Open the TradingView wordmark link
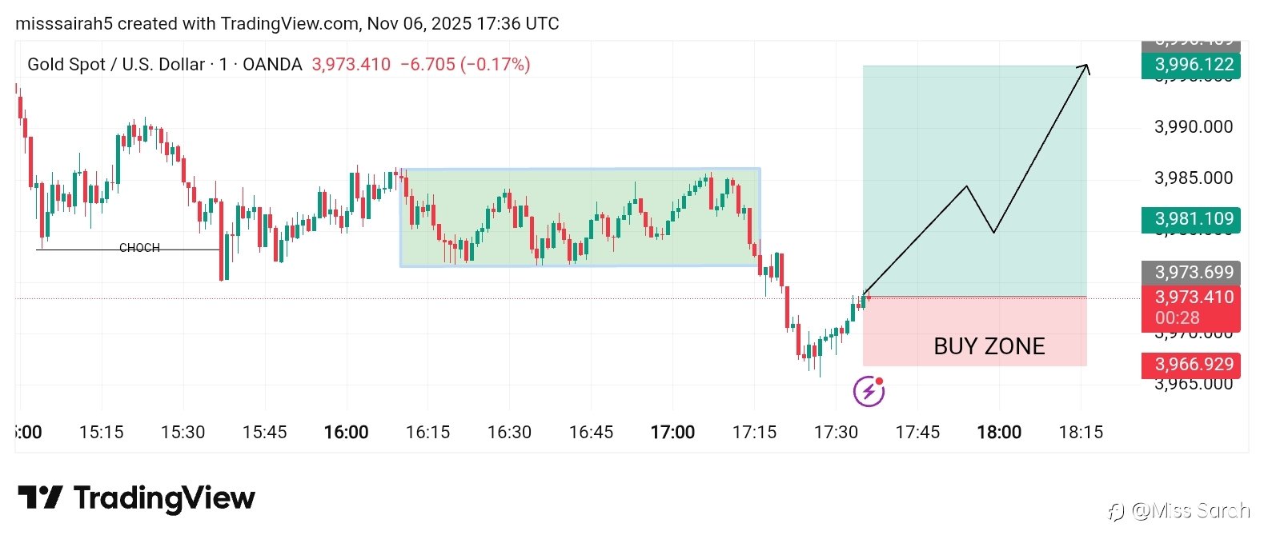Screen dimensions: 1264x543 tap(164, 498)
